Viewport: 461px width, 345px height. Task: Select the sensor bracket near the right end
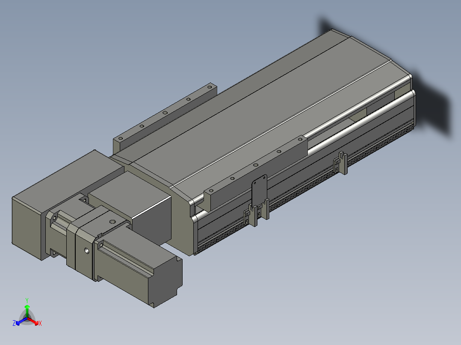tap(340, 163)
